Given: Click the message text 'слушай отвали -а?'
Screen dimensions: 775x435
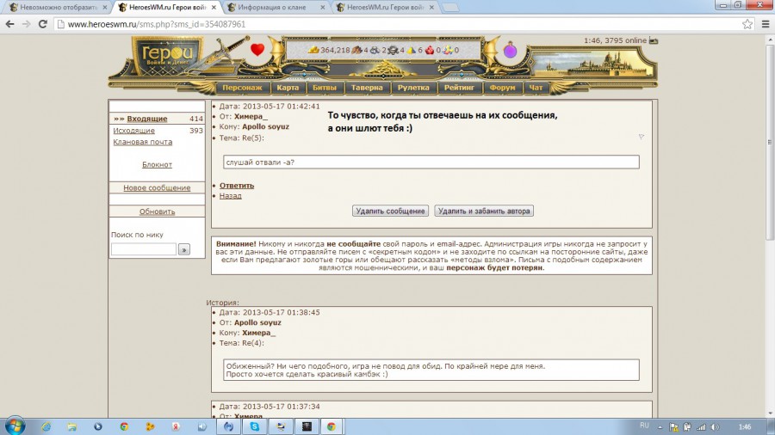Looking at the screenshot, I should [260, 162].
